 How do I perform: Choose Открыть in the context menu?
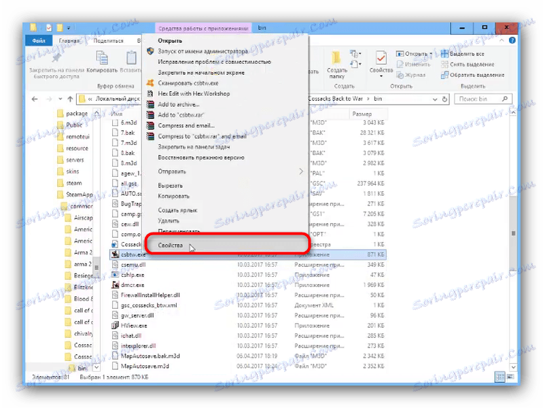(x=170, y=41)
